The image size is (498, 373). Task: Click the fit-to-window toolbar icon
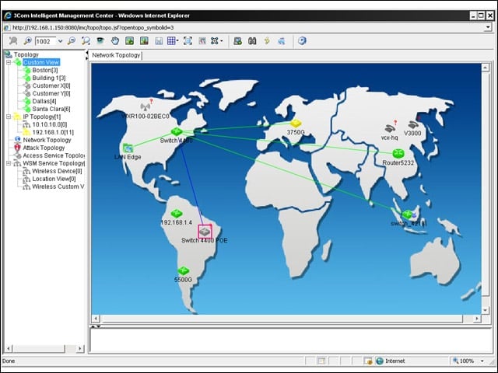pos(188,41)
